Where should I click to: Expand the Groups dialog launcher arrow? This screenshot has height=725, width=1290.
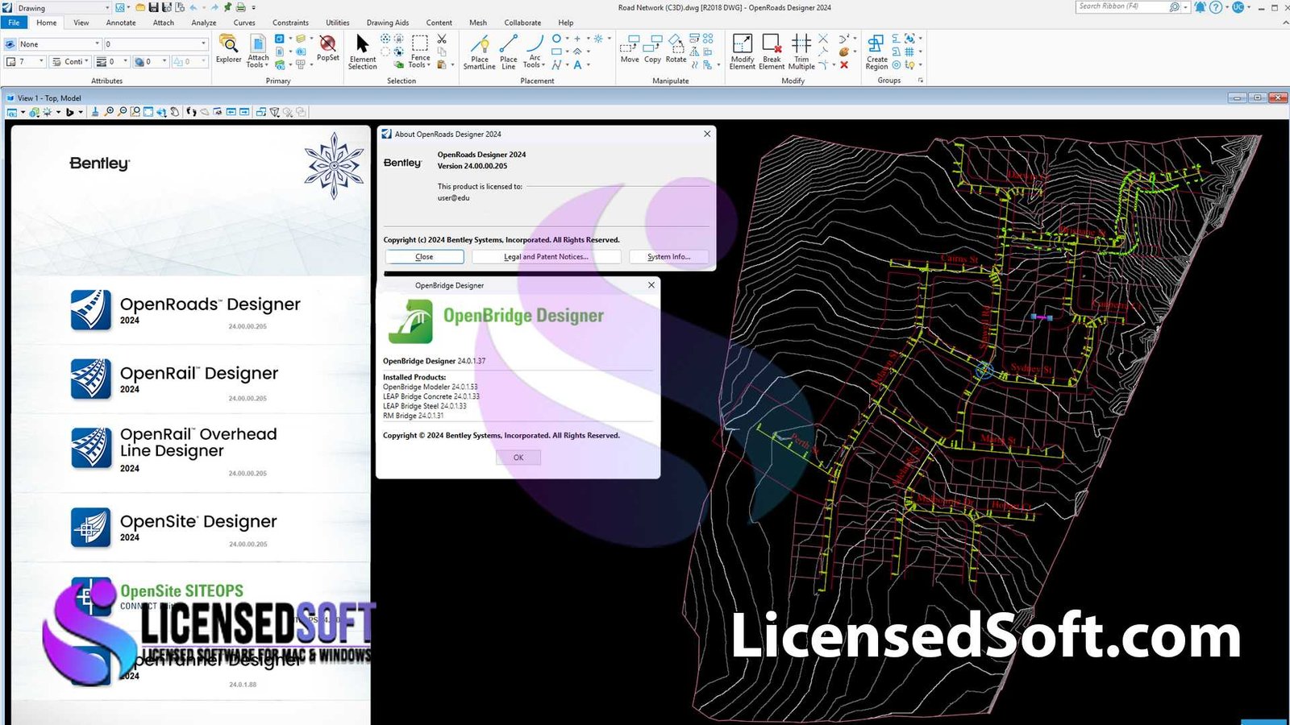coord(921,81)
